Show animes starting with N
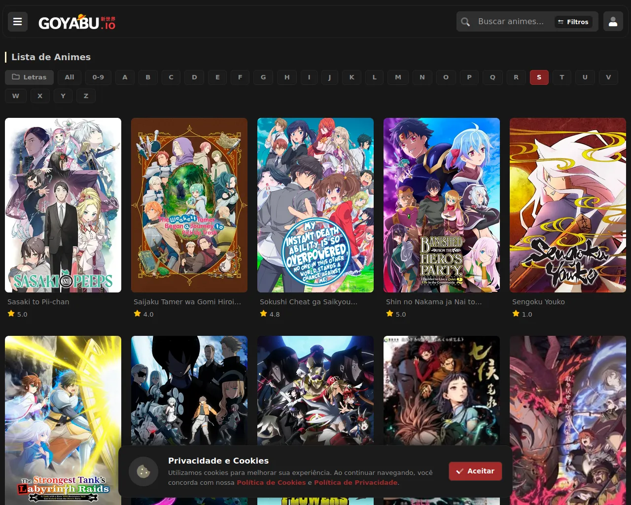 click(422, 77)
